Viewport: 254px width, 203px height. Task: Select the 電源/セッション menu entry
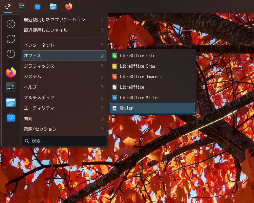pos(64,129)
